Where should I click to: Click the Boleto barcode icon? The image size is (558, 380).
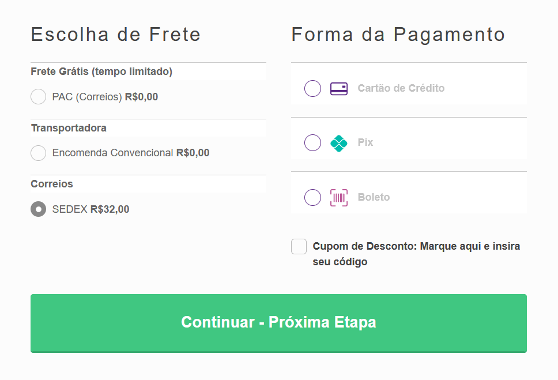[339, 198]
